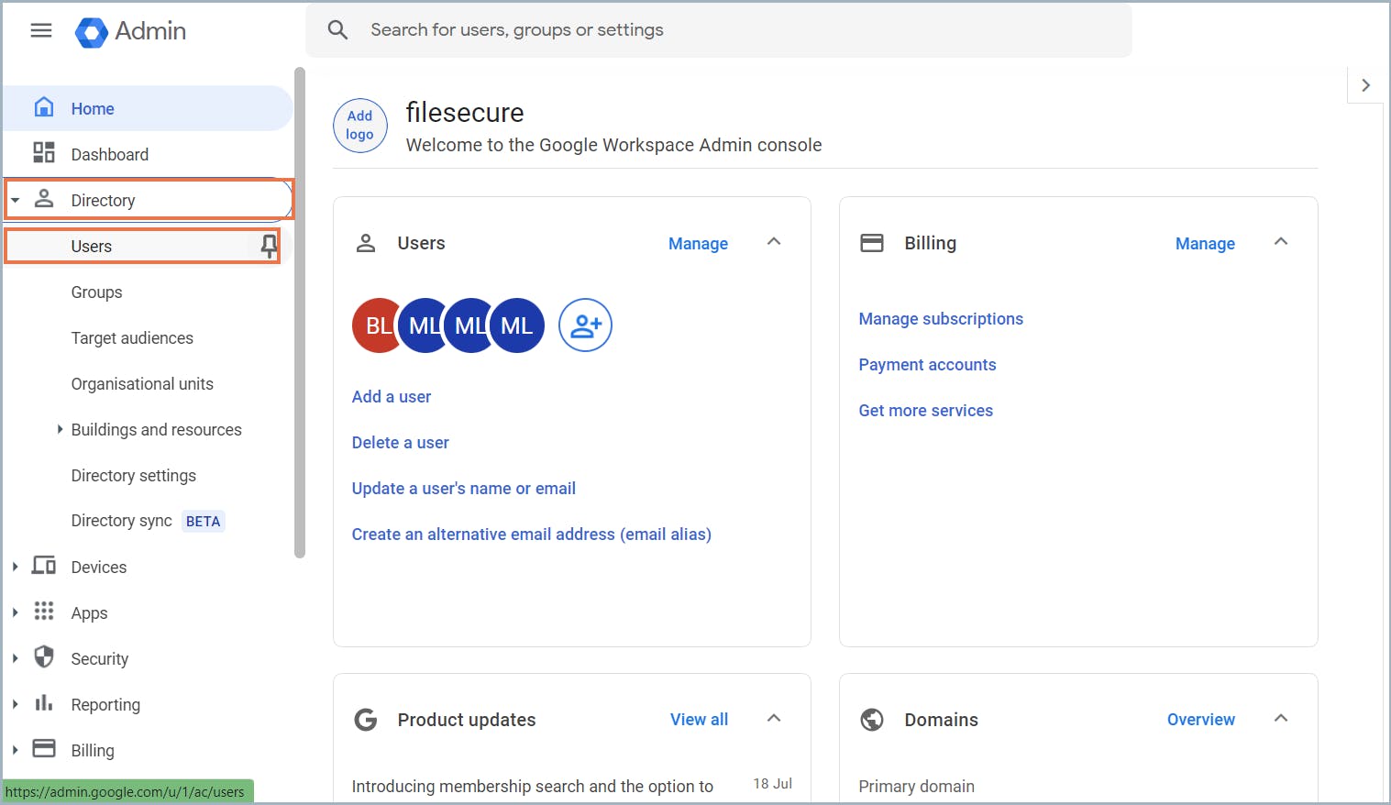The width and height of the screenshot is (1391, 805).
Task: Click Update a user's name or email
Action: tap(464, 488)
